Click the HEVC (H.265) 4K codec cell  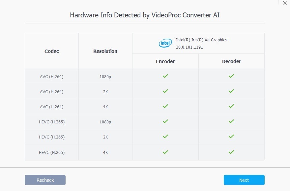pos(52,152)
